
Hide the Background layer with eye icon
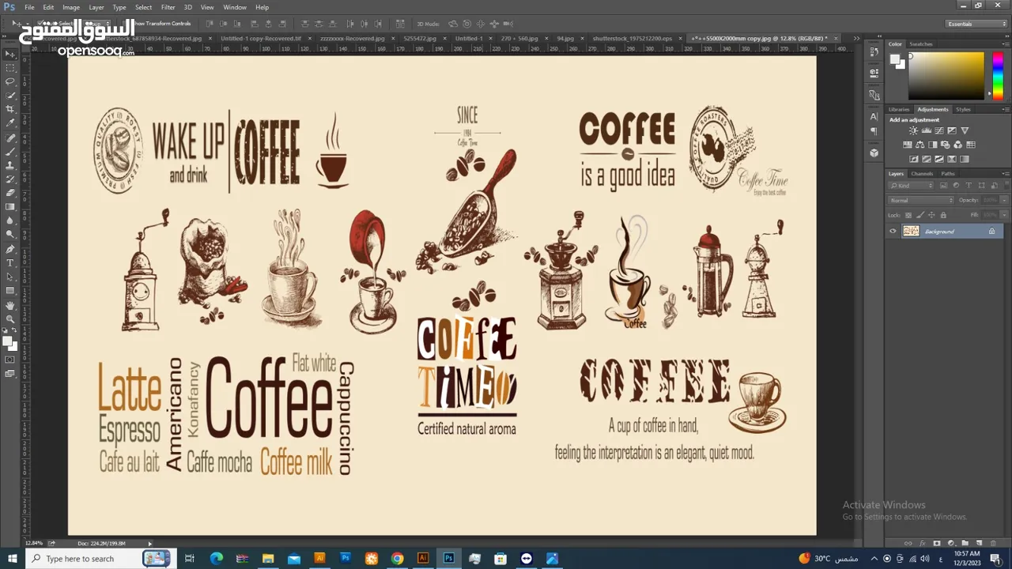coord(893,232)
